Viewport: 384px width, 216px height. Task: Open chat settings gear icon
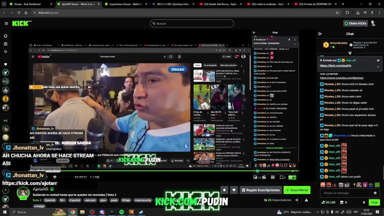tap(364, 202)
